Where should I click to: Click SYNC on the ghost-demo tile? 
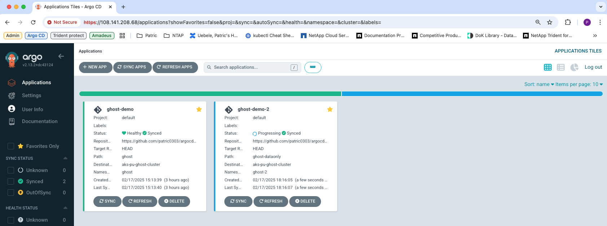click(107, 202)
